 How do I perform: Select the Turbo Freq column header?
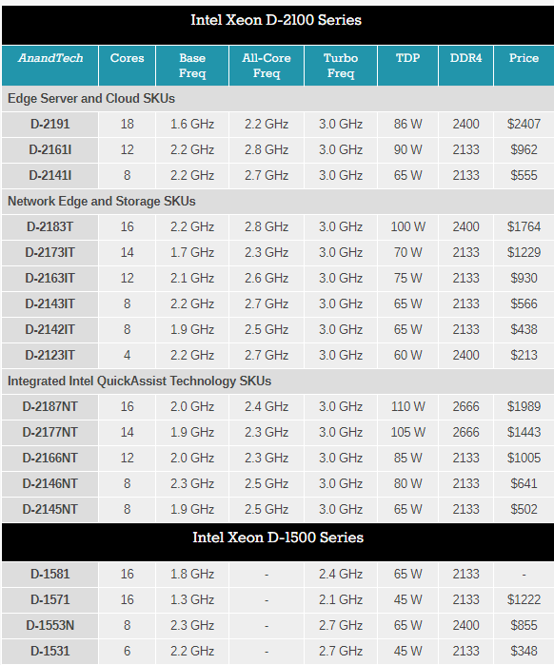tap(341, 66)
